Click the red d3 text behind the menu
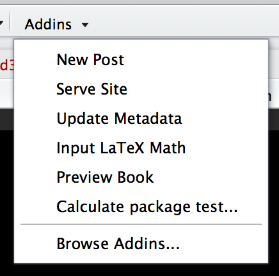This screenshot has width=279, height=276. pyautogui.click(x=7, y=65)
